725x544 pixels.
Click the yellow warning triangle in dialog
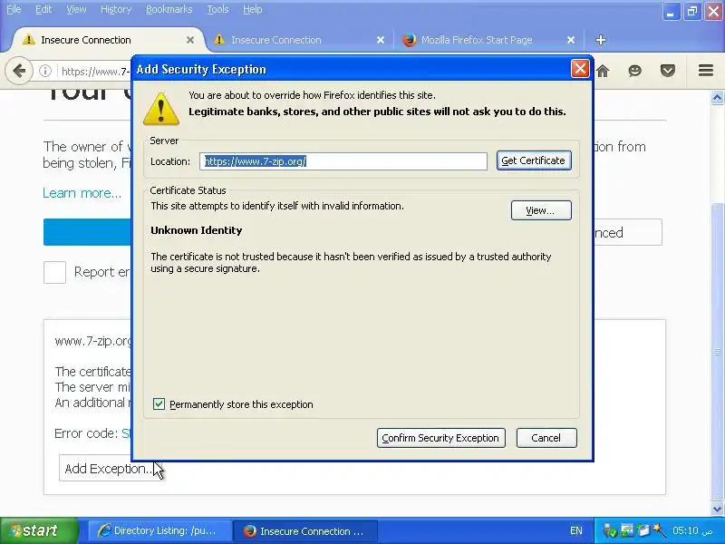pyautogui.click(x=161, y=109)
